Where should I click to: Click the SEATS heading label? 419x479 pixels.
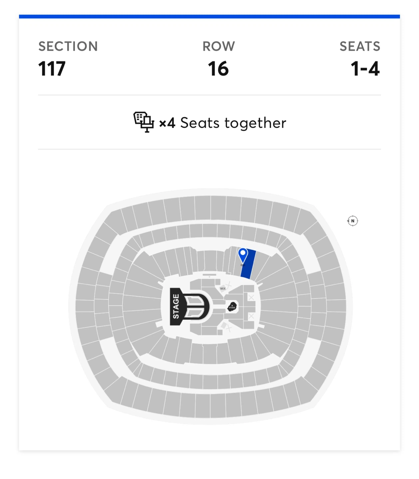[360, 46]
